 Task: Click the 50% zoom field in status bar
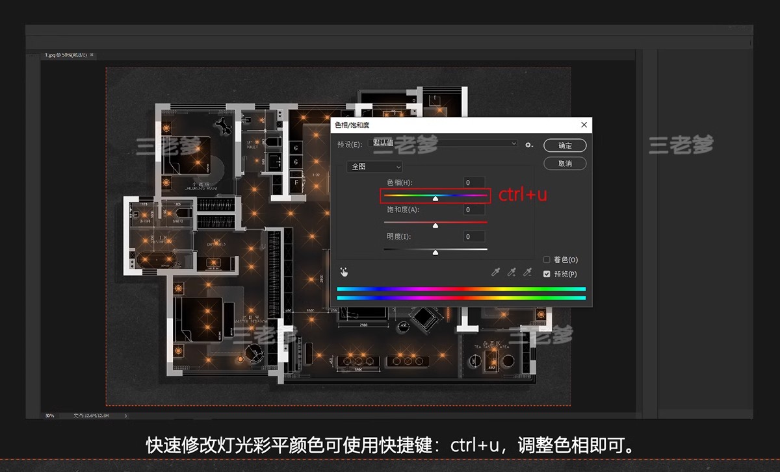click(x=49, y=415)
